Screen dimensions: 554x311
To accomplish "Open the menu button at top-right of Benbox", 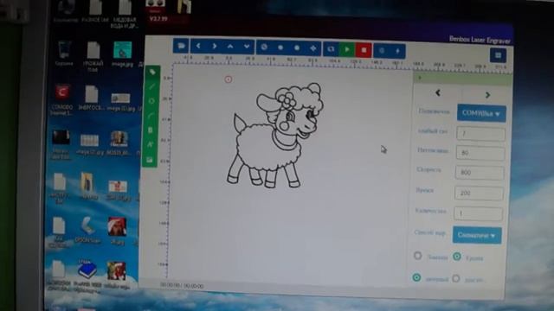I will coord(498,55).
